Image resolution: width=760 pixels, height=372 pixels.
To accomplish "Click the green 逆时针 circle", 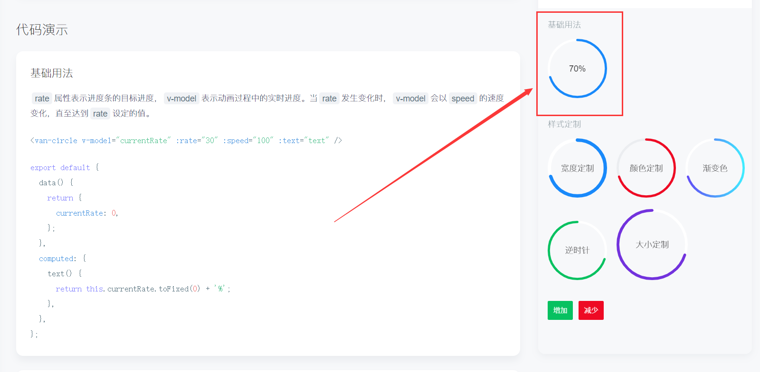I will [577, 250].
